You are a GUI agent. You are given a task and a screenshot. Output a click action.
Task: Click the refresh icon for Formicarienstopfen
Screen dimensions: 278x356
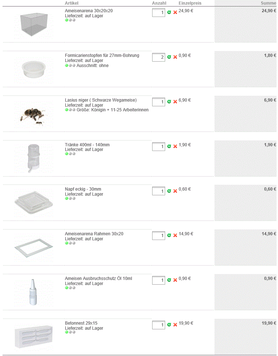tap(169, 57)
